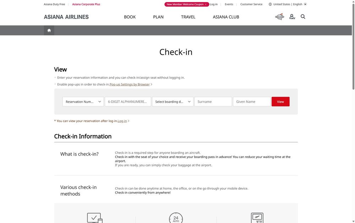Screen dimensions: 355x223
Task: Click the globe icon beside United States
Action: [270, 4]
